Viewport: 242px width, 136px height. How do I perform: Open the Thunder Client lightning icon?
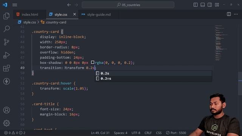pos(6,81)
